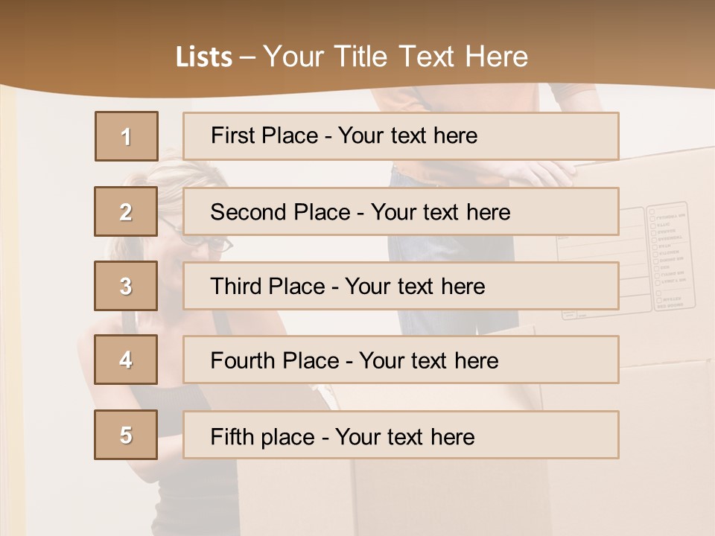Click the words 'Fourth Place' in fourth bar
Screen dimensions: 715x536
pos(275,360)
